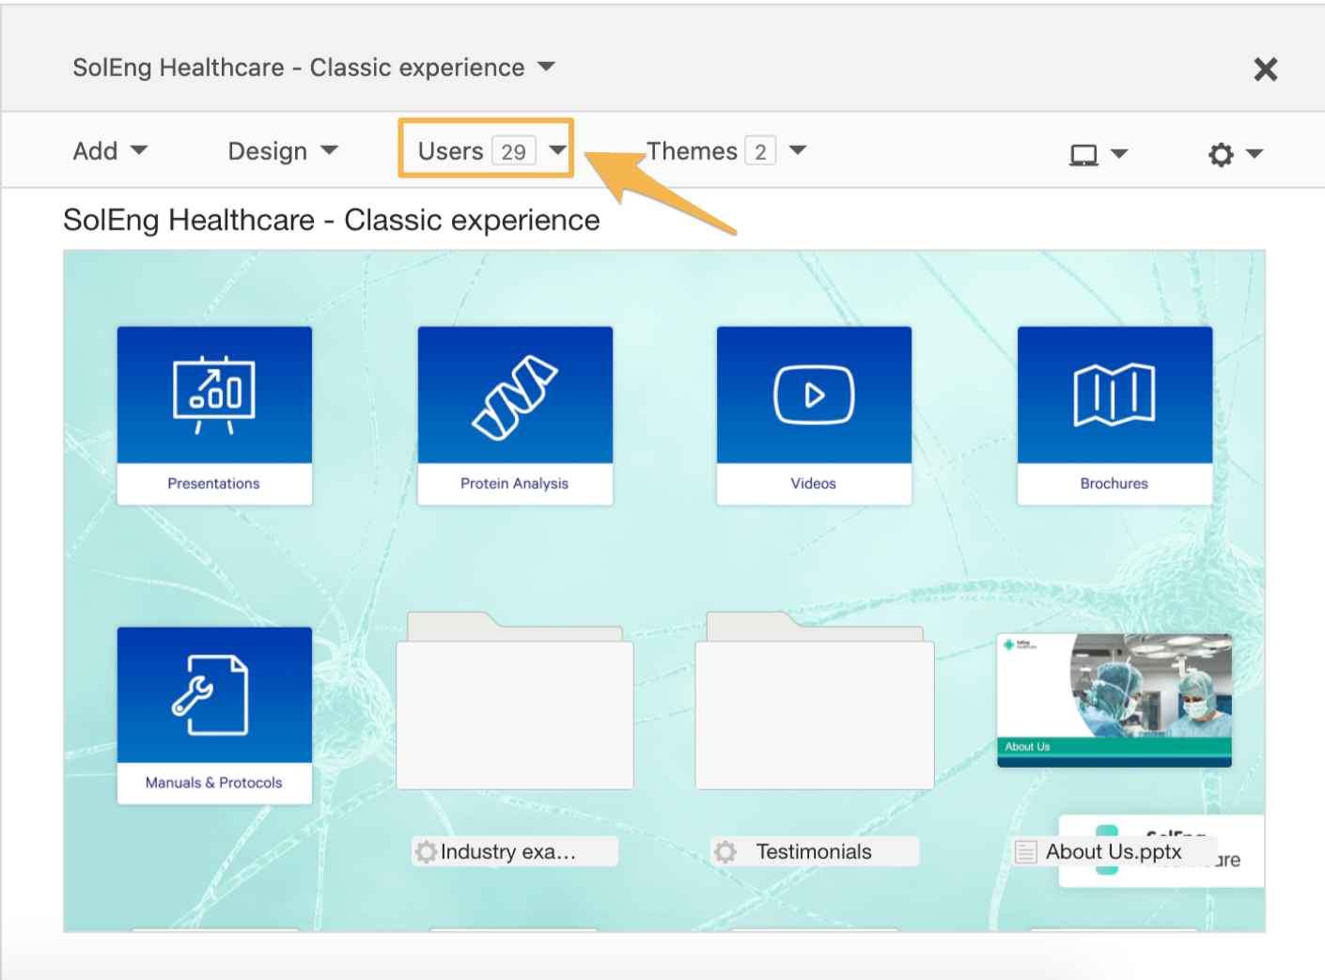This screenshot has height=980, width=1325.
Task: Click the Brochures label
Action: point(1115,484)
